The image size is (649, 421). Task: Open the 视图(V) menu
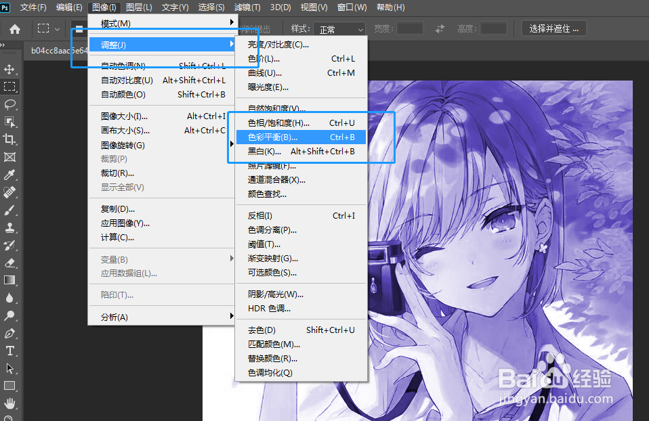(314, 7)
